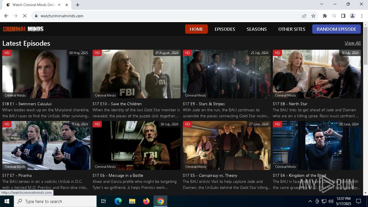Open the Windows Start menu
The height and width of the screenshot is (207, 368).
[7, 201]
